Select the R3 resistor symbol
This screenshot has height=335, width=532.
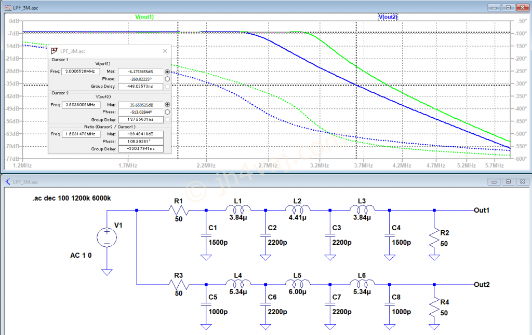tap(179, 285)
